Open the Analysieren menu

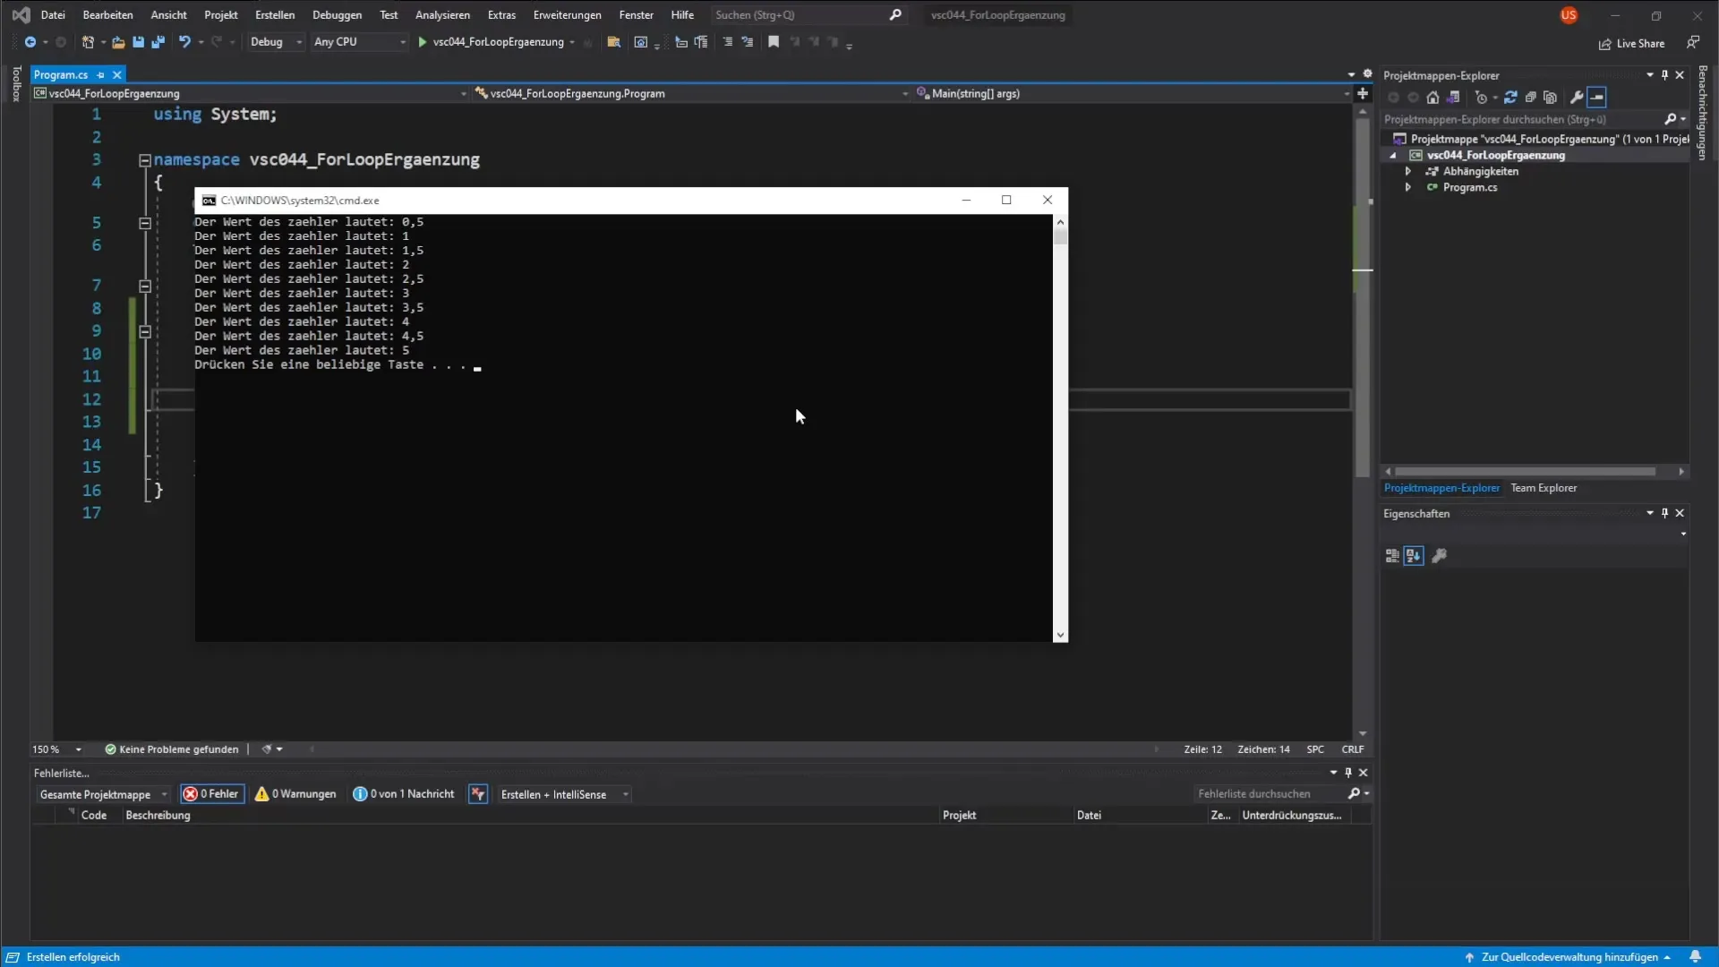pyautogui.click(x=442, y=15)
